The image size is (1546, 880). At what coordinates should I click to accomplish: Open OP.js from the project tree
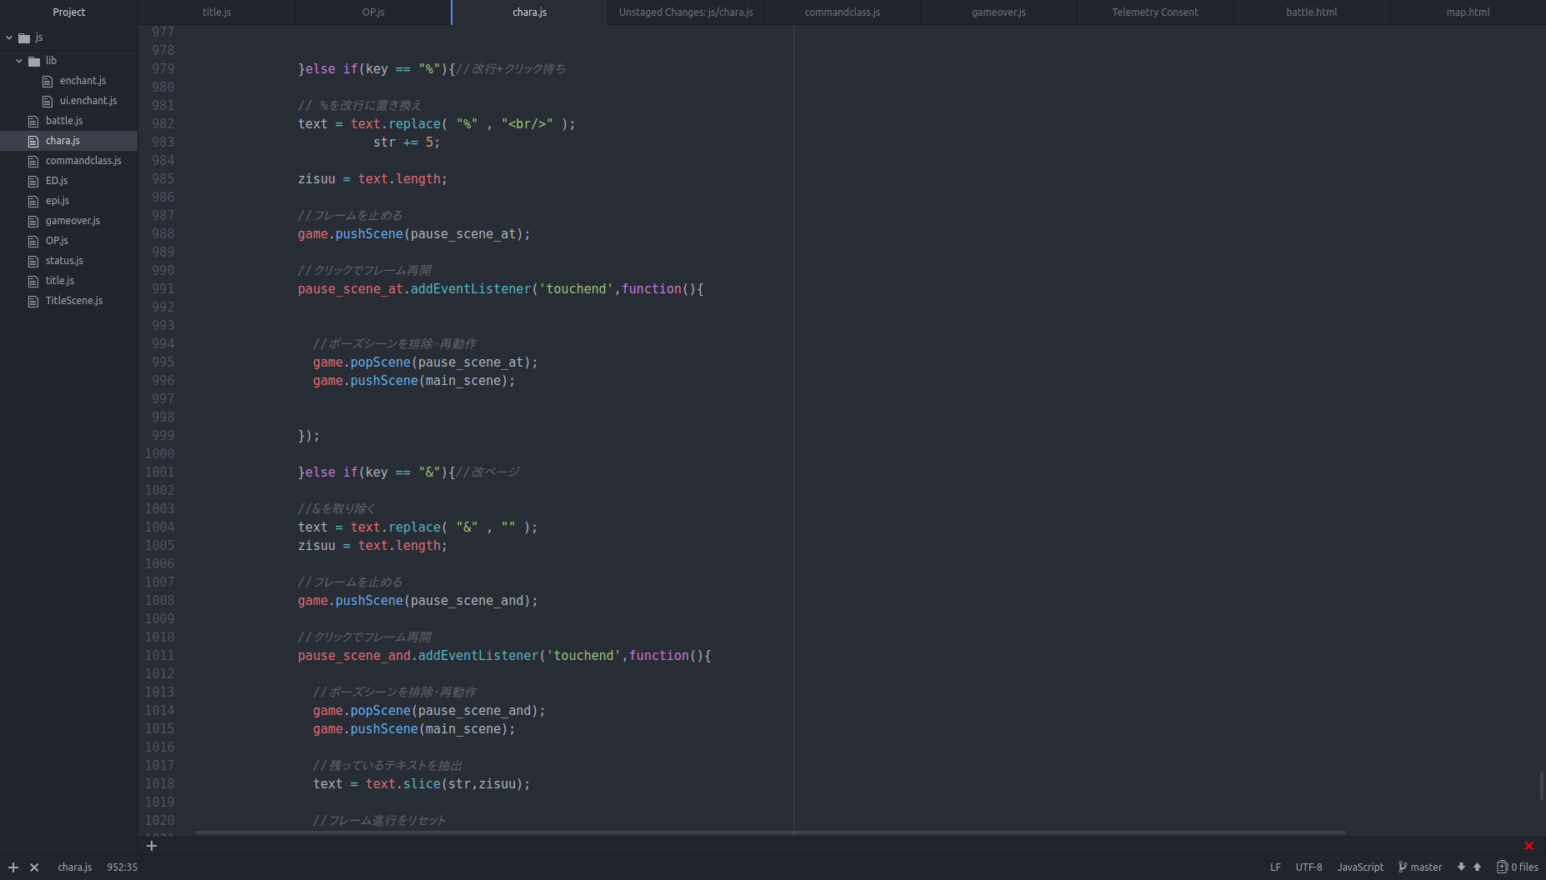(x=57, y=241)
